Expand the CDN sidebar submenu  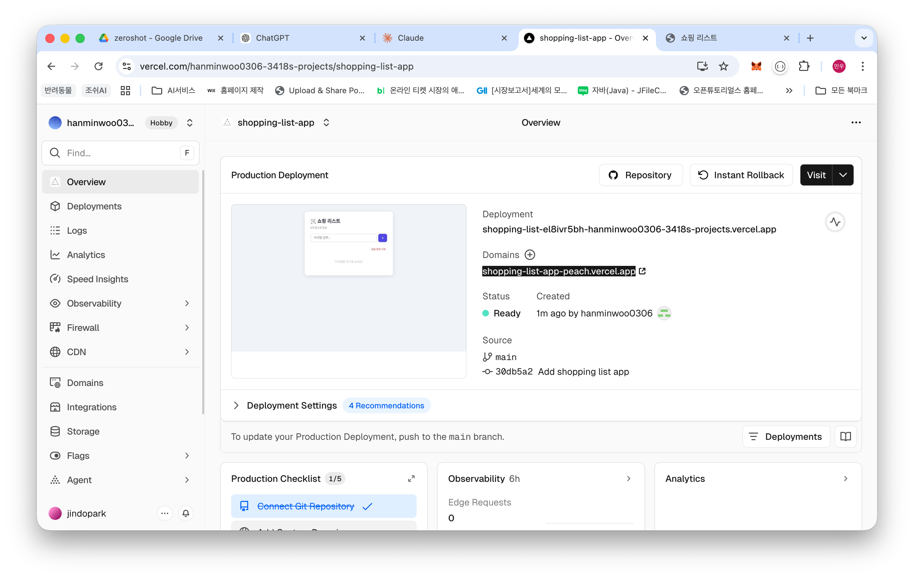click(x=187, y=352)
